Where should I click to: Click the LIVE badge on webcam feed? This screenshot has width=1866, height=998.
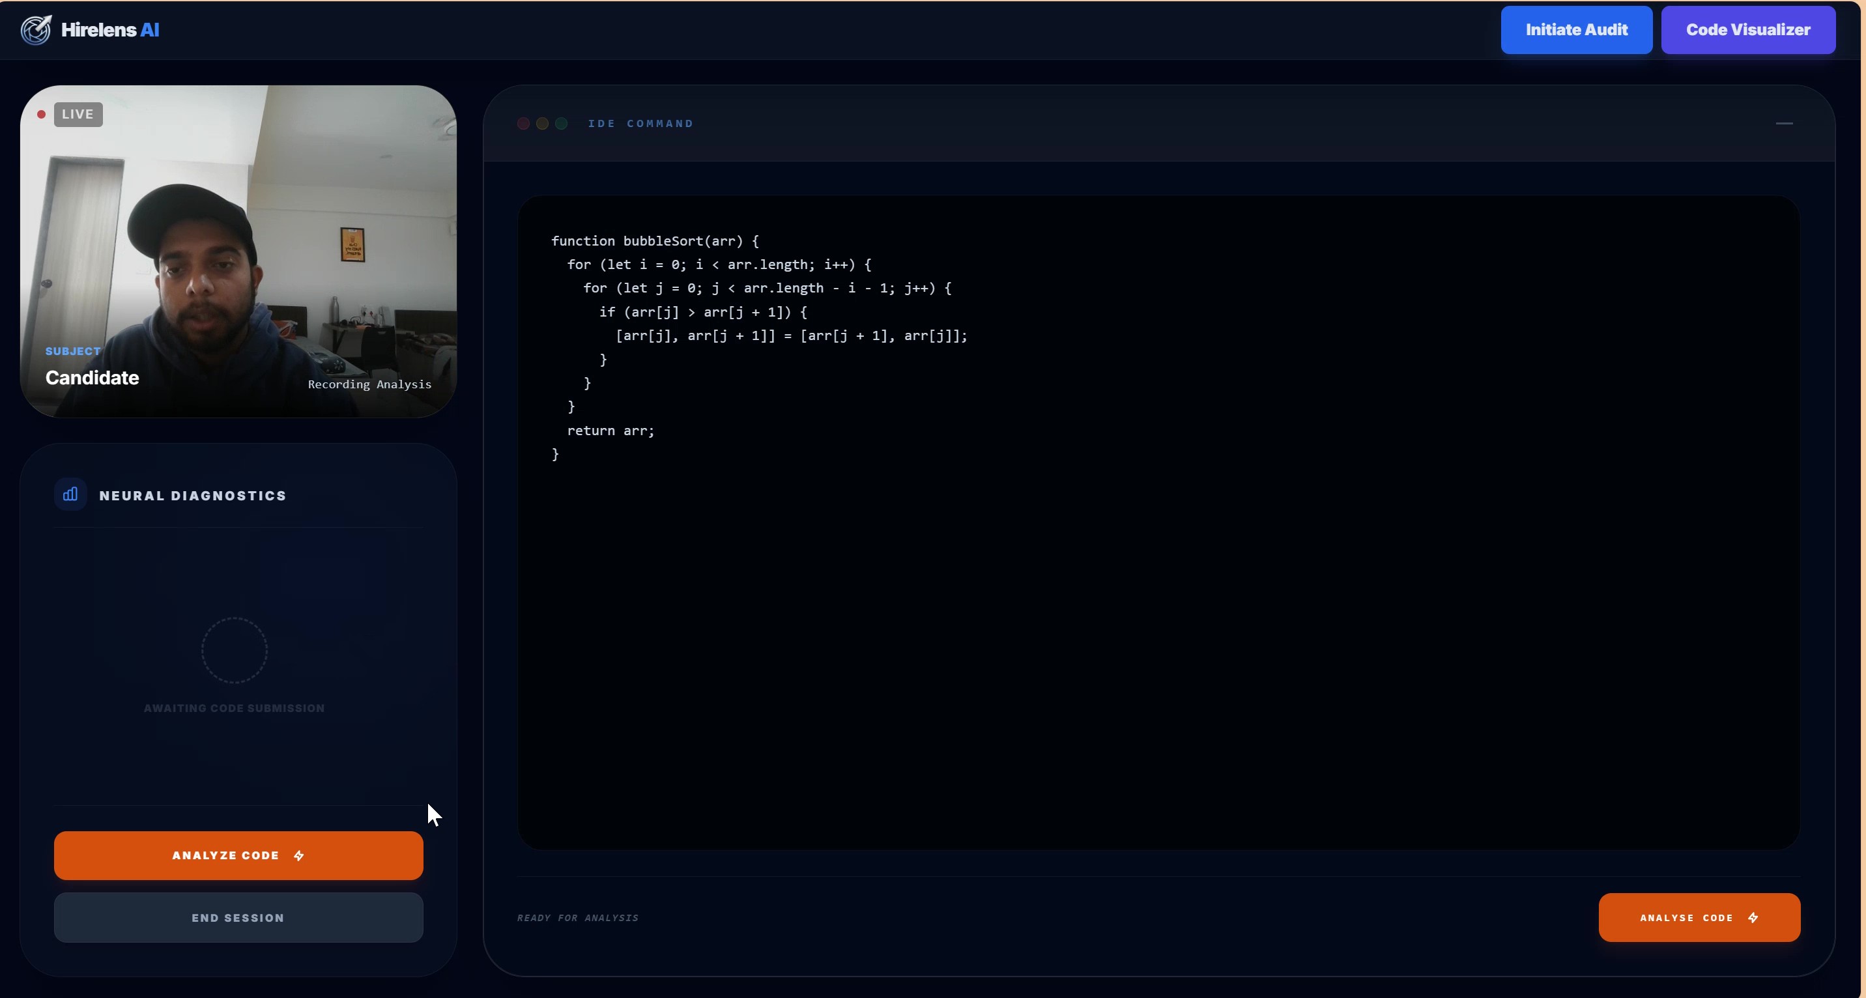pyautogui.click(x=78, y=115)
